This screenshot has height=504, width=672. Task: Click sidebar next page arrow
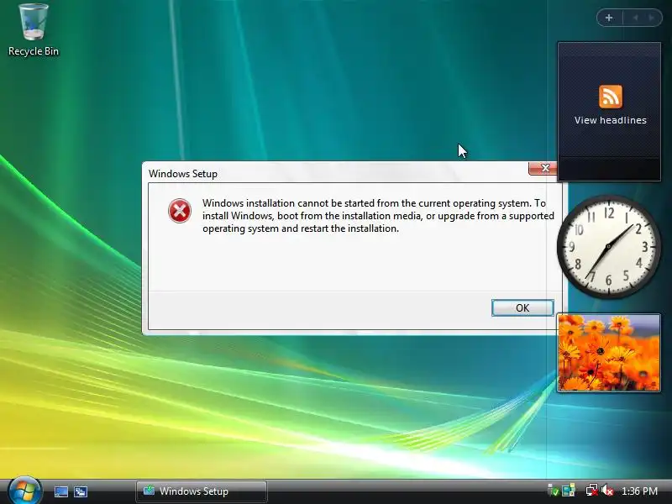pos(652,18)
